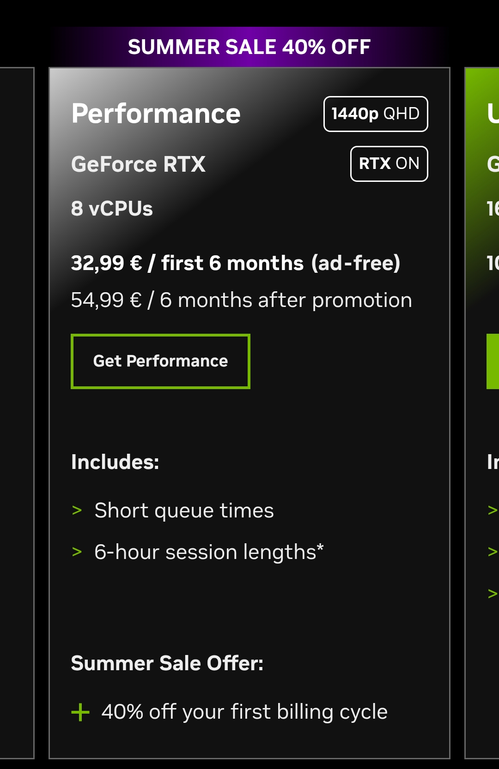Click the 6-hour session lengths feature text
499x769 pixels.
pos(209,552)
